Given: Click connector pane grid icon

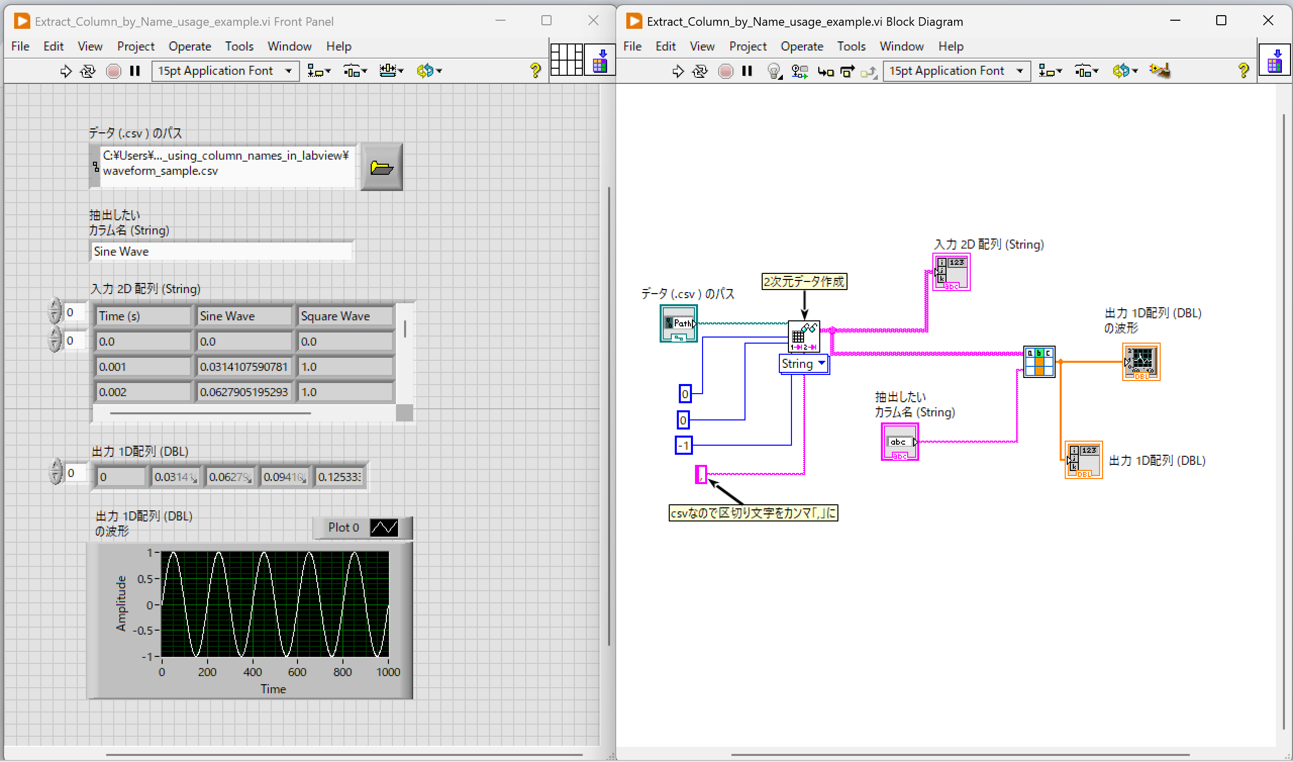Looking at the screenshot, I should tap(566, 60).
